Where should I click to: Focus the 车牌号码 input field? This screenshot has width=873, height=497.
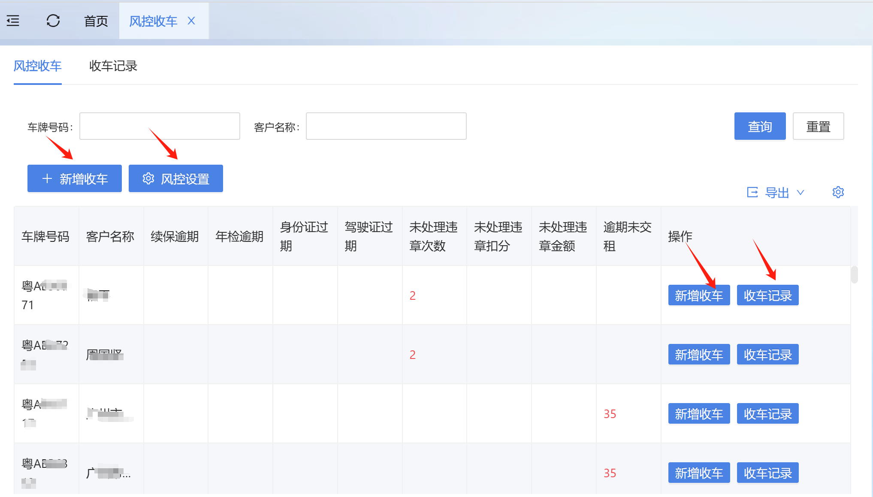[160, 127]
